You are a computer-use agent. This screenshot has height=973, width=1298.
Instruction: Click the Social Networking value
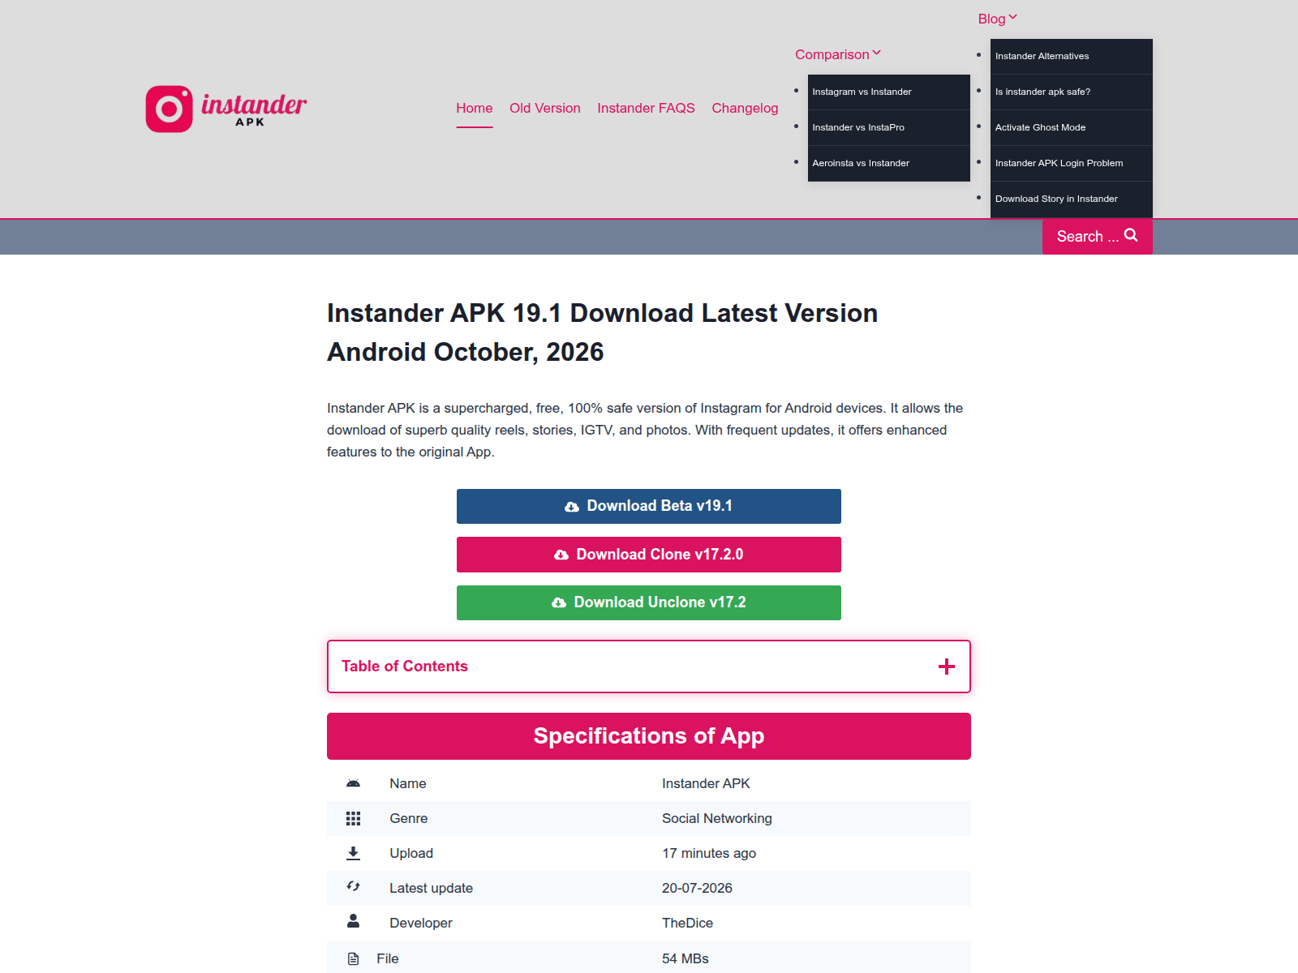coord(717,818)
